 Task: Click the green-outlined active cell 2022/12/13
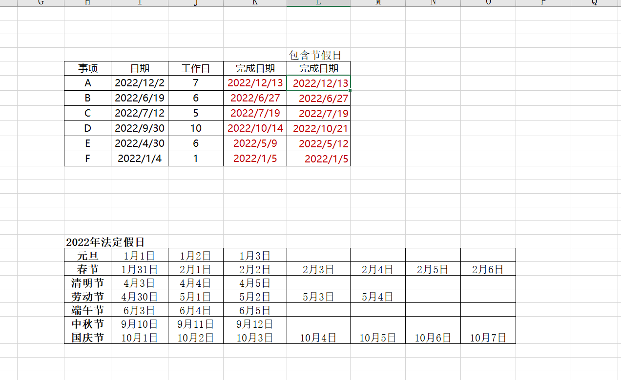pos(318,83)
